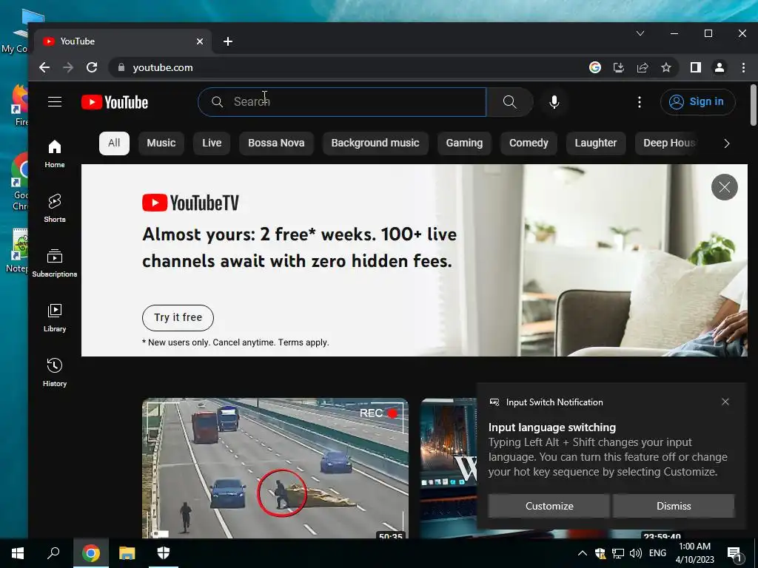Dismiss the input language notification
Viewport: 758px width, 568px height.
pos(674,506)
